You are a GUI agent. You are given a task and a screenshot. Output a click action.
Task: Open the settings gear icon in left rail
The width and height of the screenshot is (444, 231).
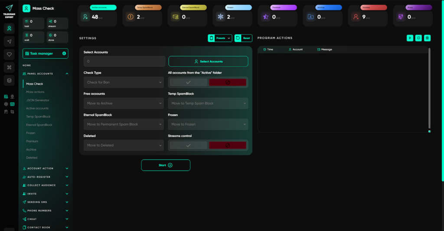click(x=6, y=104)
